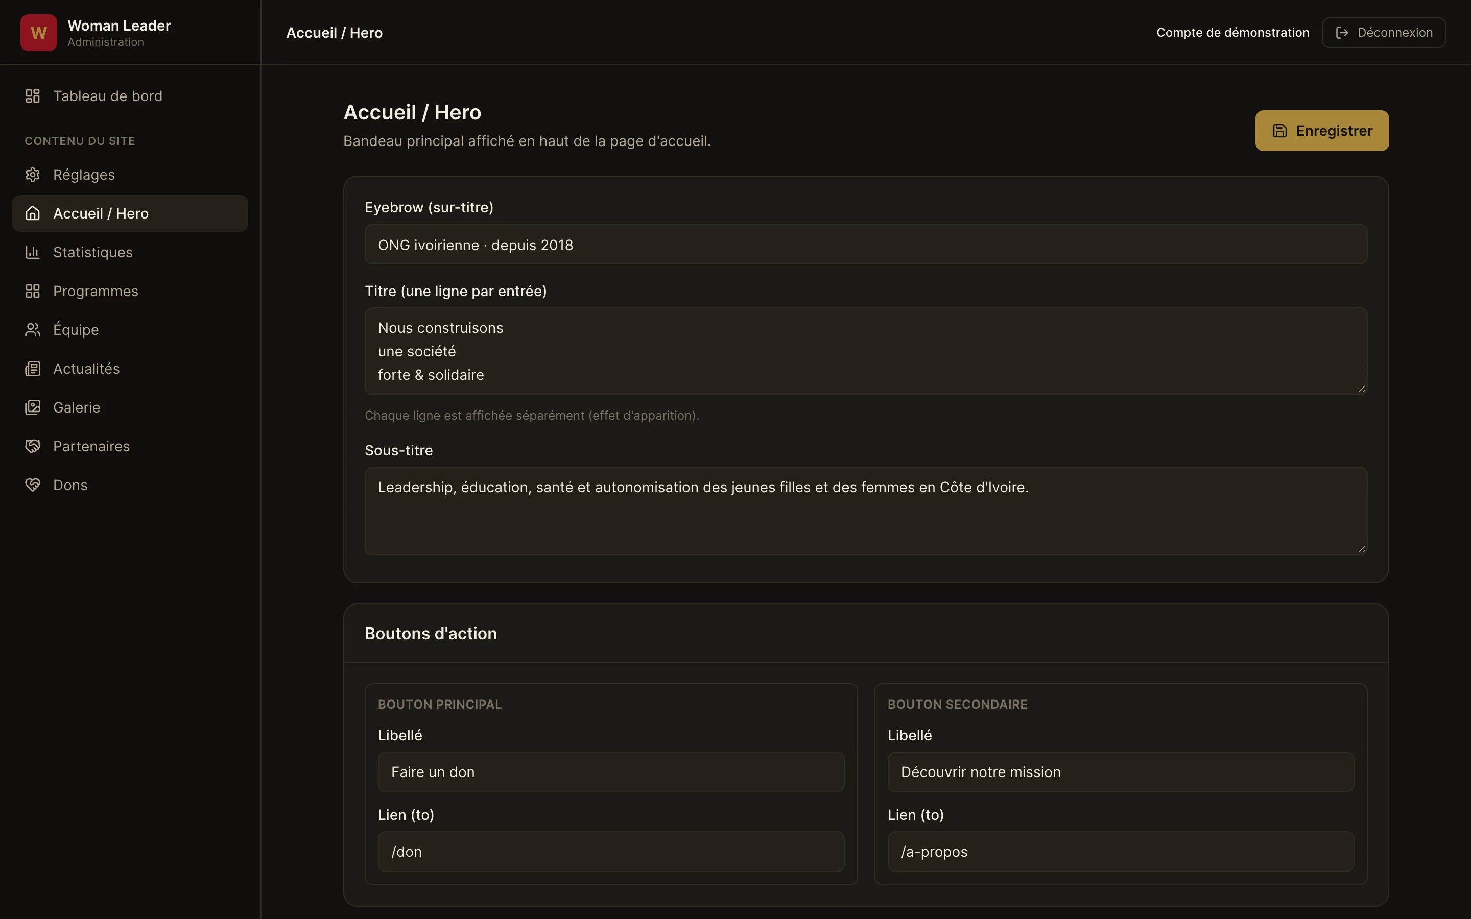Click the Réglages gear icon
The image size is (1471, 919).
pyautogui.click(x=33, y=175)
